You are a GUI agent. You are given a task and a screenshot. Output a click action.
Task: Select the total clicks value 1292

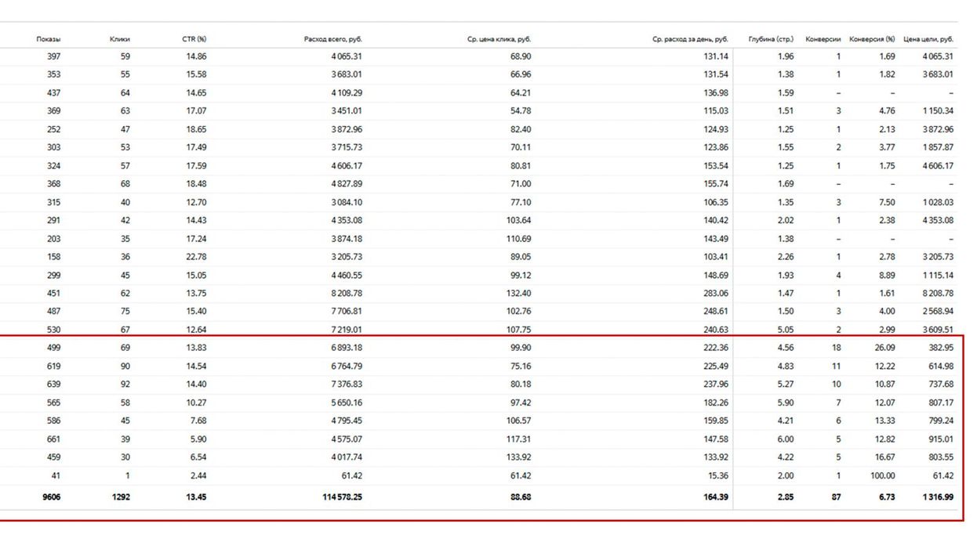(x=118, y=497)
